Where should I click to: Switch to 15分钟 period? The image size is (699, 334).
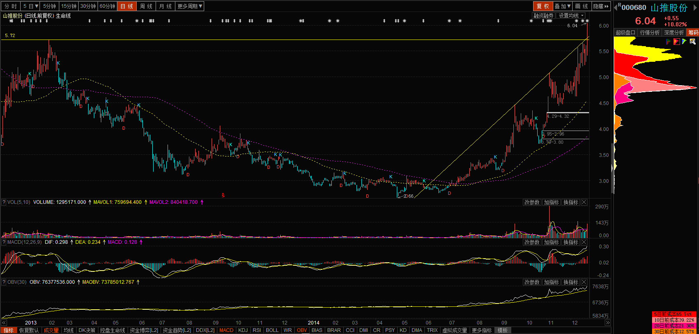(69, 6)
